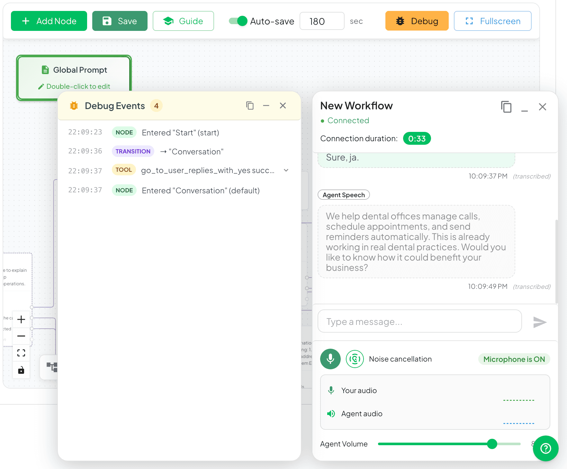Screen dimensions: 567x469
Task: Save the workflow
Action: pos(120,21)
